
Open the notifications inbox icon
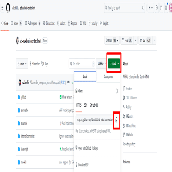point(166,8)
